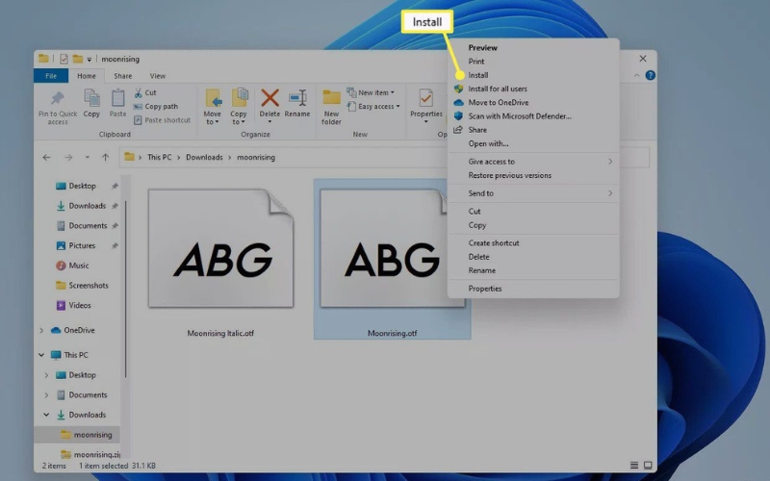Click the Rename ribbon icon
770x481 pixels.
[297, 98]
